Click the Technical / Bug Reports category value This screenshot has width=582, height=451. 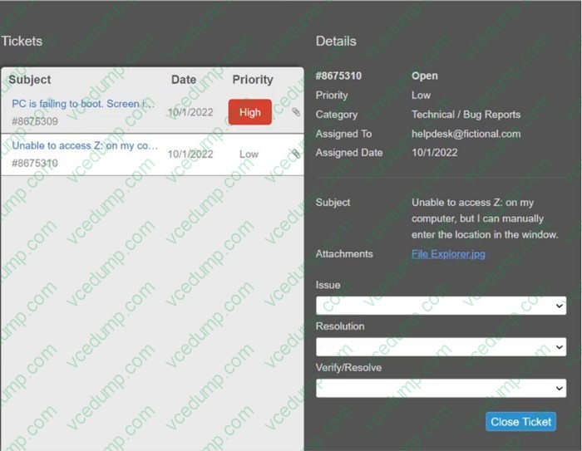(466, 115)
